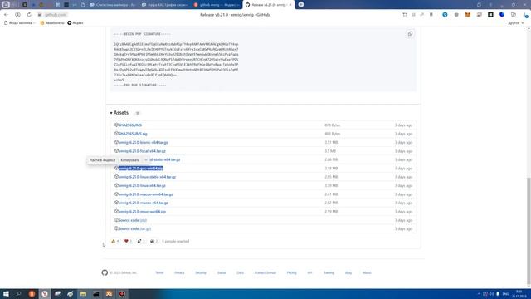Switch to the 'github xmrig — Яндекс' tab
531x299 pixels.
pos(217,5)
